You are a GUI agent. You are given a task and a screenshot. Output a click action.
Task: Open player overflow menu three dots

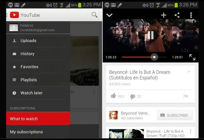coord(191,15)
